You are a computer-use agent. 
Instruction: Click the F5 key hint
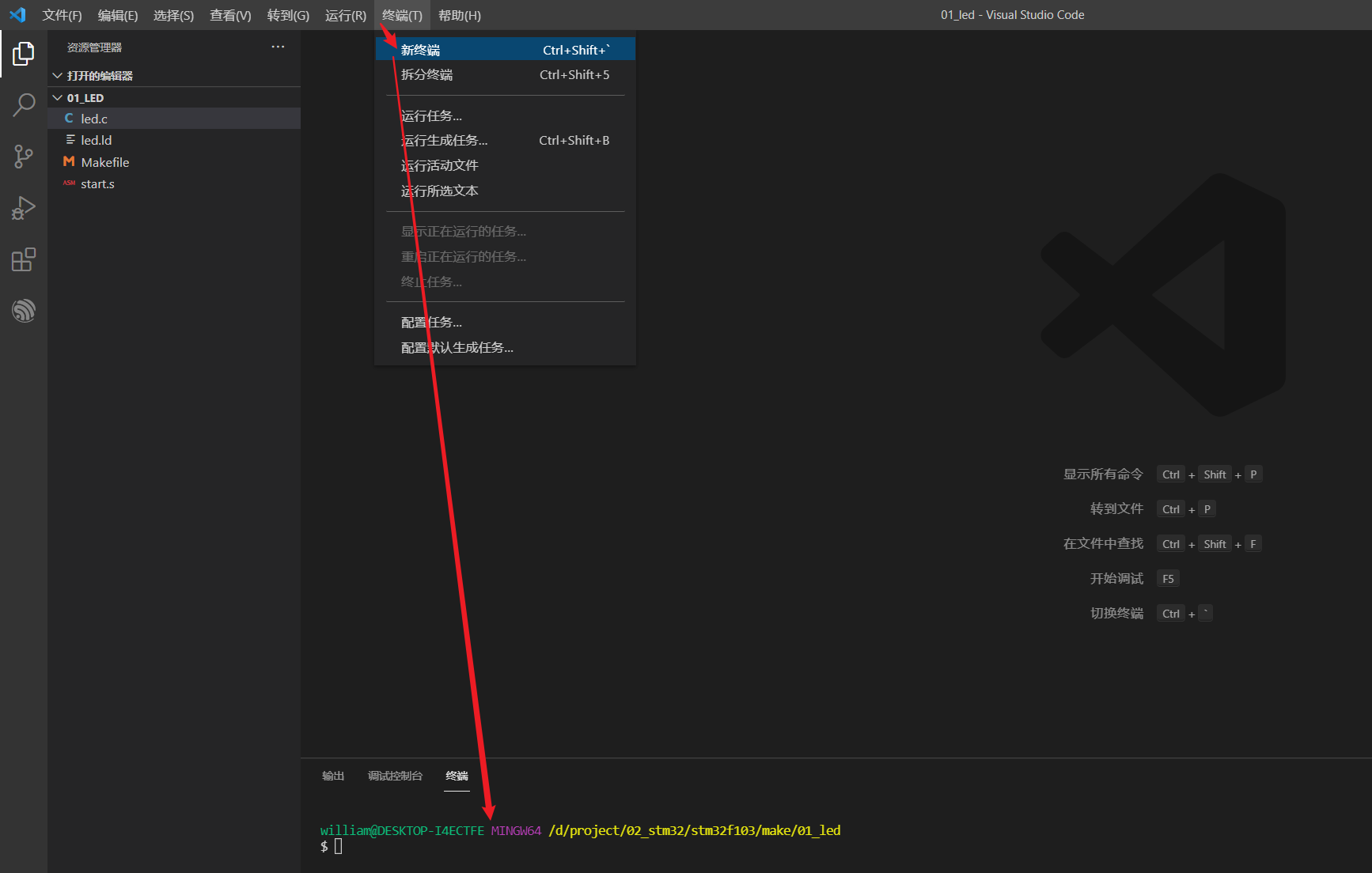[1168, 578]
